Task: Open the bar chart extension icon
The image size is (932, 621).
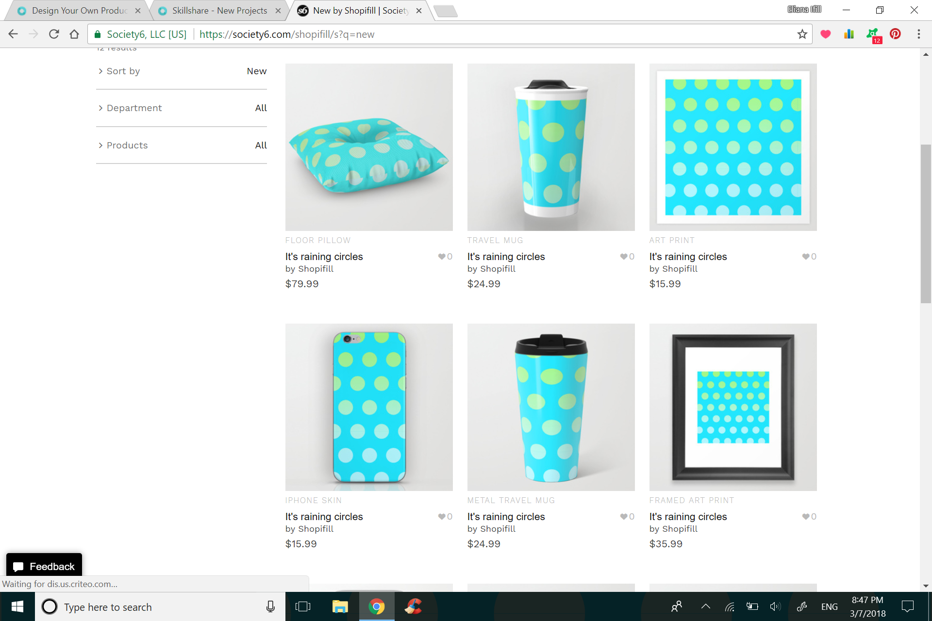Action: pyautogui.click(x=849, y=34)
